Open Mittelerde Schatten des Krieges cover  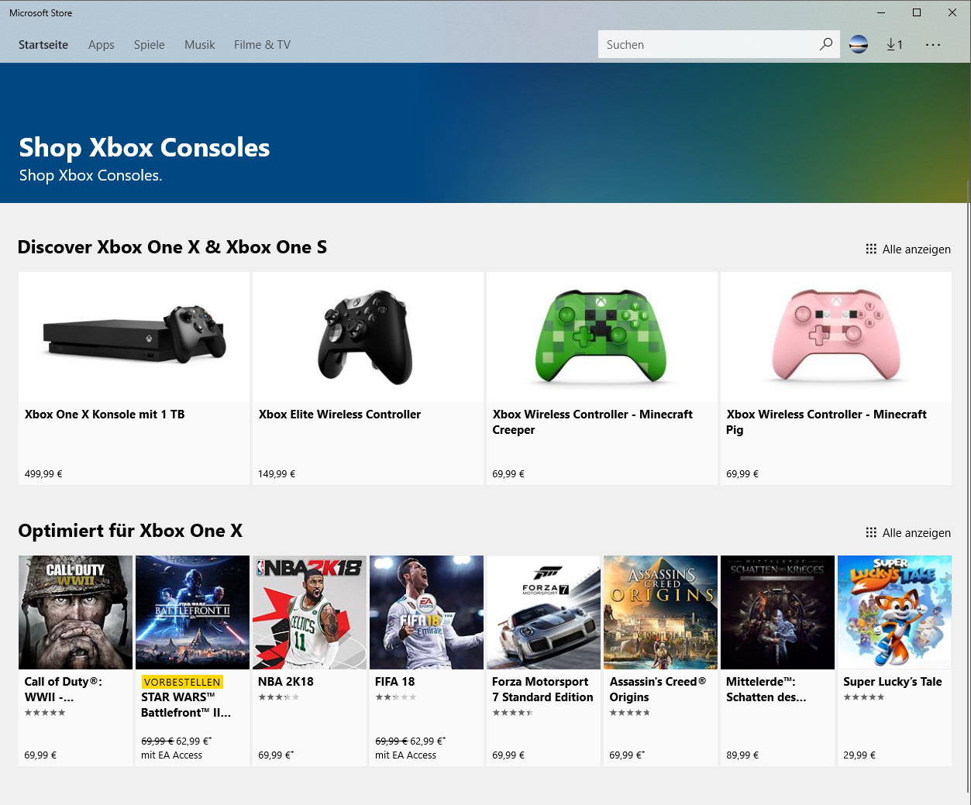click(777, 612)
